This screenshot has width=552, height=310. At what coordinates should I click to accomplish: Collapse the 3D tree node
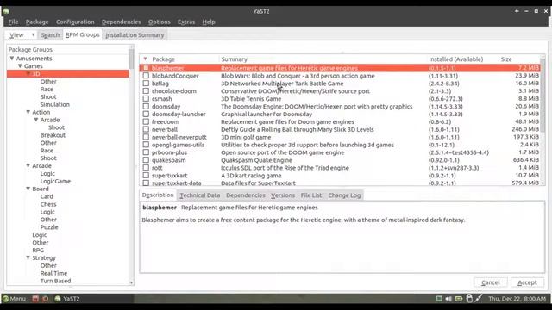point(28,74)
